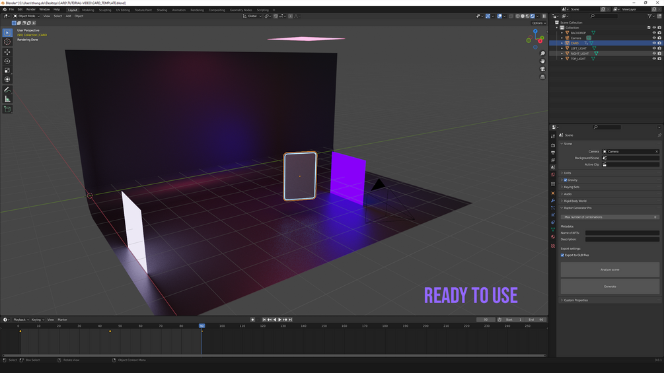Expand the Keying Sets panel
The image size is (664, 373).
pos(610,187)
